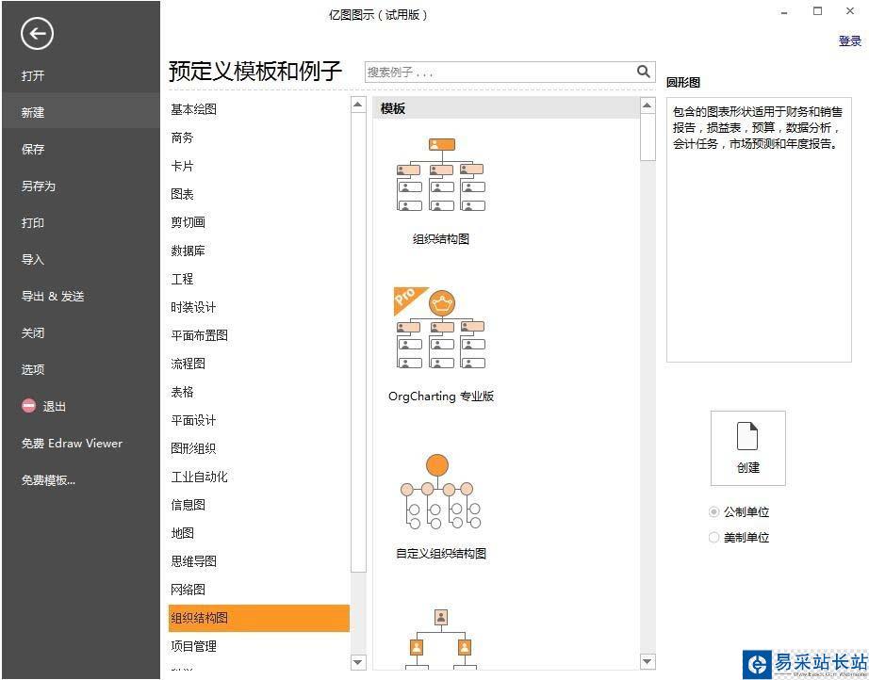Screen dimensions: 869x680
Task: Click template pane scroll down arrow
Action: pyautogui.click(x=648, y=661)
